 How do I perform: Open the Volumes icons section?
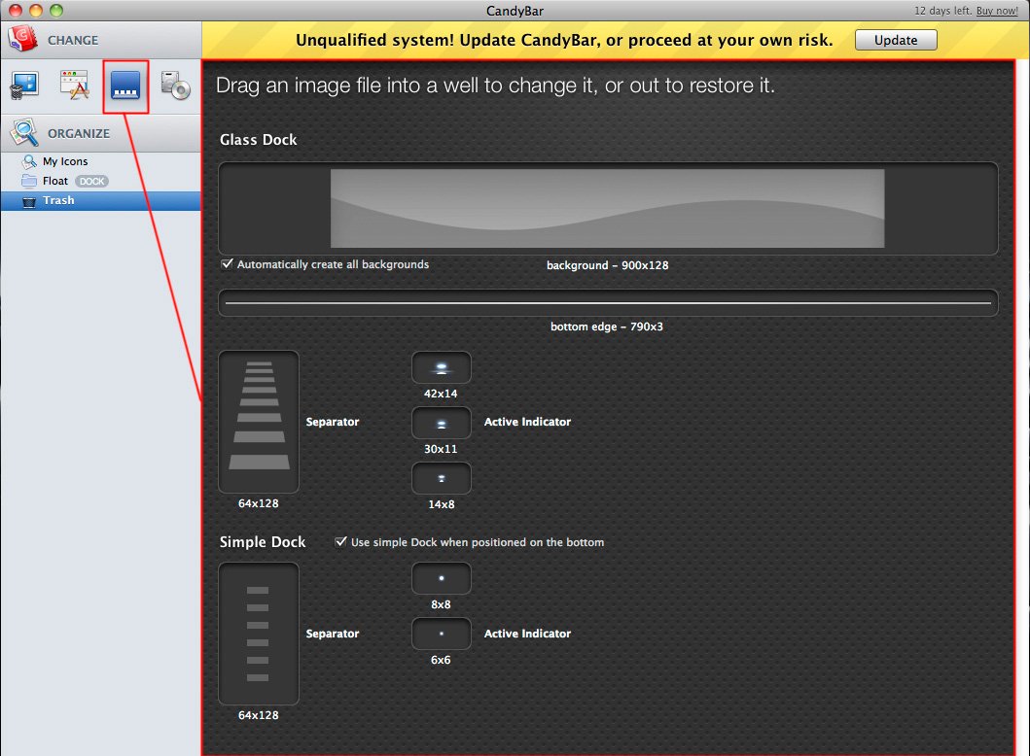pyautogui.click(x=176, y=86)
